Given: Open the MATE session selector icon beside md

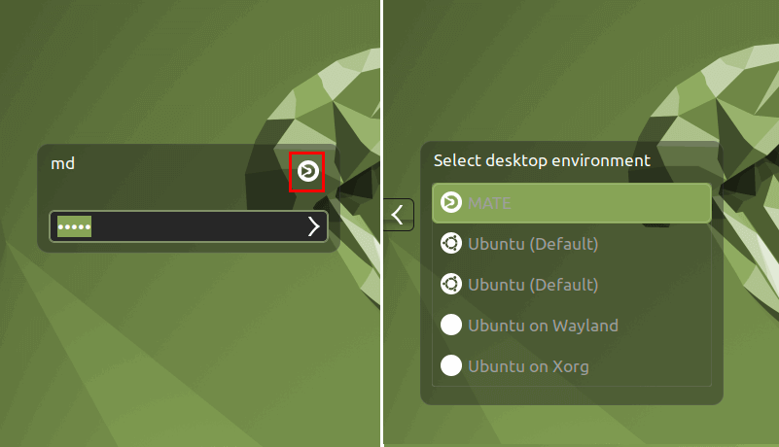Looking at the screenshot, I should [x=307, y=171].
